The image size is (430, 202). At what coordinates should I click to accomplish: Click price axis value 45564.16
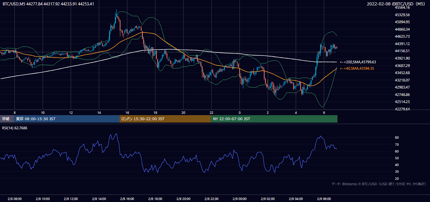click(x=402, y=7)
